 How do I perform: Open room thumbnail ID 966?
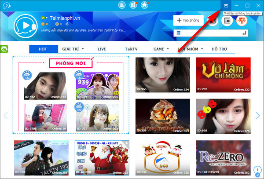(163, 75)
